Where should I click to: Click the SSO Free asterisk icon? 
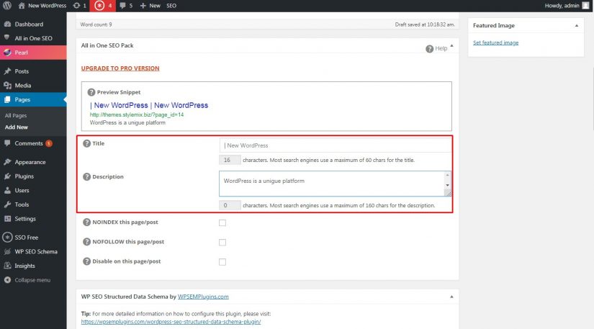click(7, 238)
